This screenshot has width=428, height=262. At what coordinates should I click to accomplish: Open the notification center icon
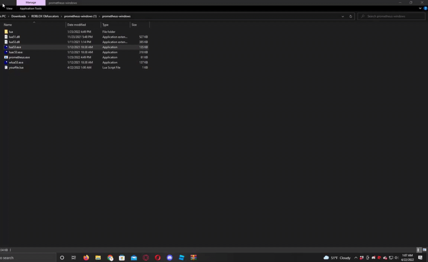[420, 258]
